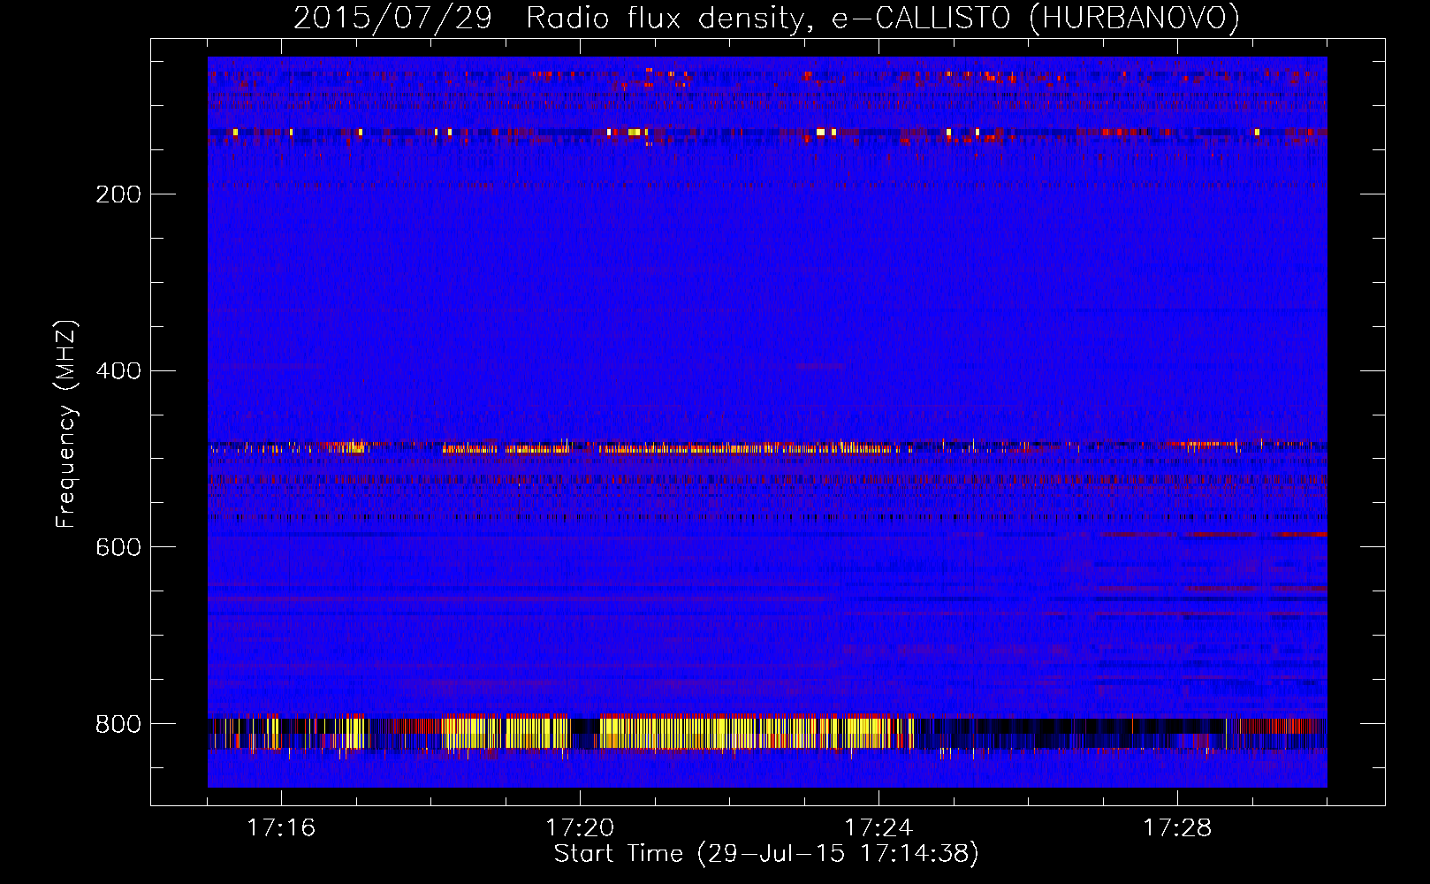Screen dimensions: 1430x884
Task: Select the 200 frequency tick label
Action: pos(118,194)
